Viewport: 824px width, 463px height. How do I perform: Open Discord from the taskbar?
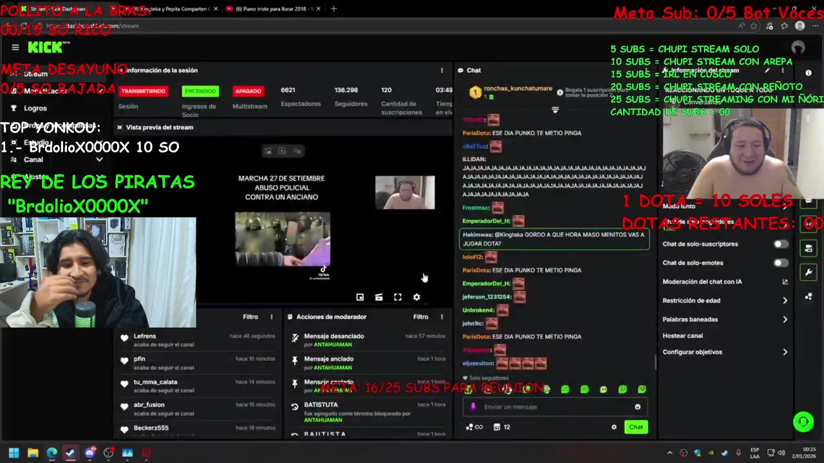coord(89,453)
